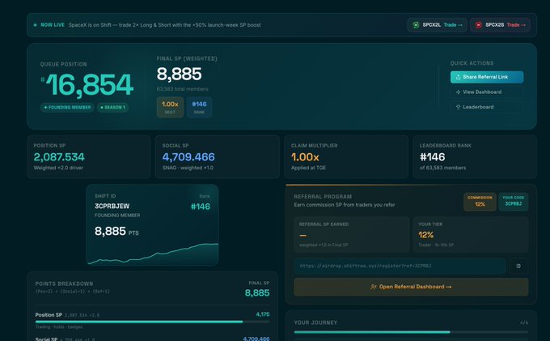550x341 pixels.
Task: Click the Your Tier 12% box
Action: coord(471,234)
